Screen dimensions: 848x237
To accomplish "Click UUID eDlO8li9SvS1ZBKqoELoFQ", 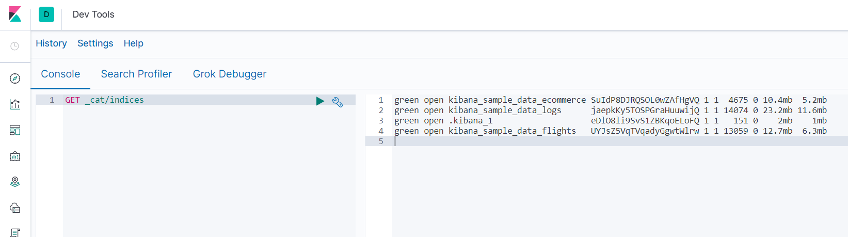I will 645,120.
